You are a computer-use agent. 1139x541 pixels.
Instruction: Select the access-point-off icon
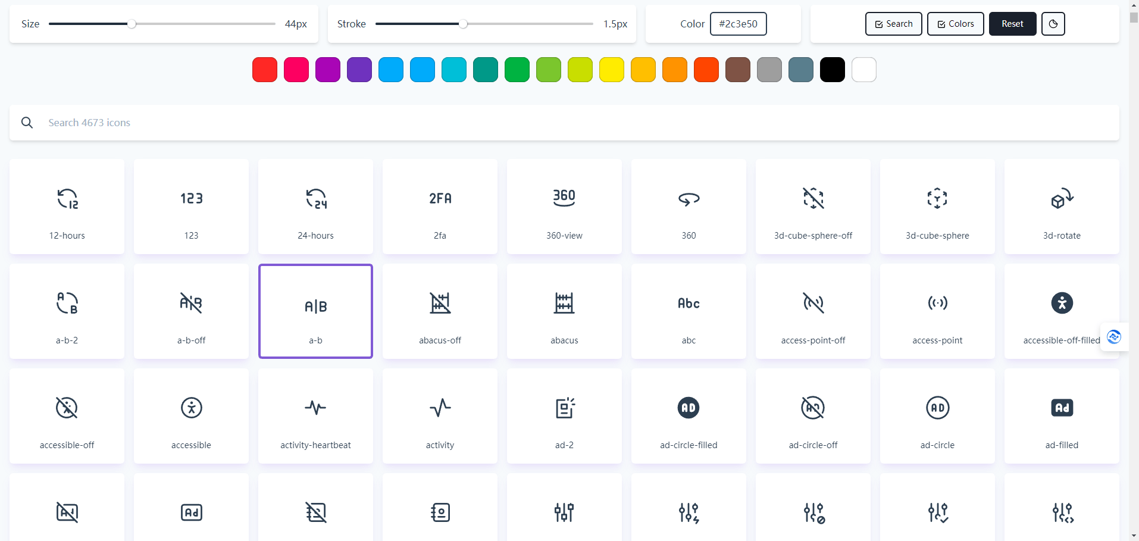point(812,311)
